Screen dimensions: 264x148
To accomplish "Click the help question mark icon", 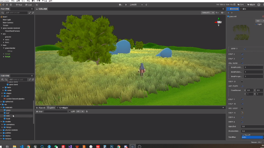I will [259, 5].
